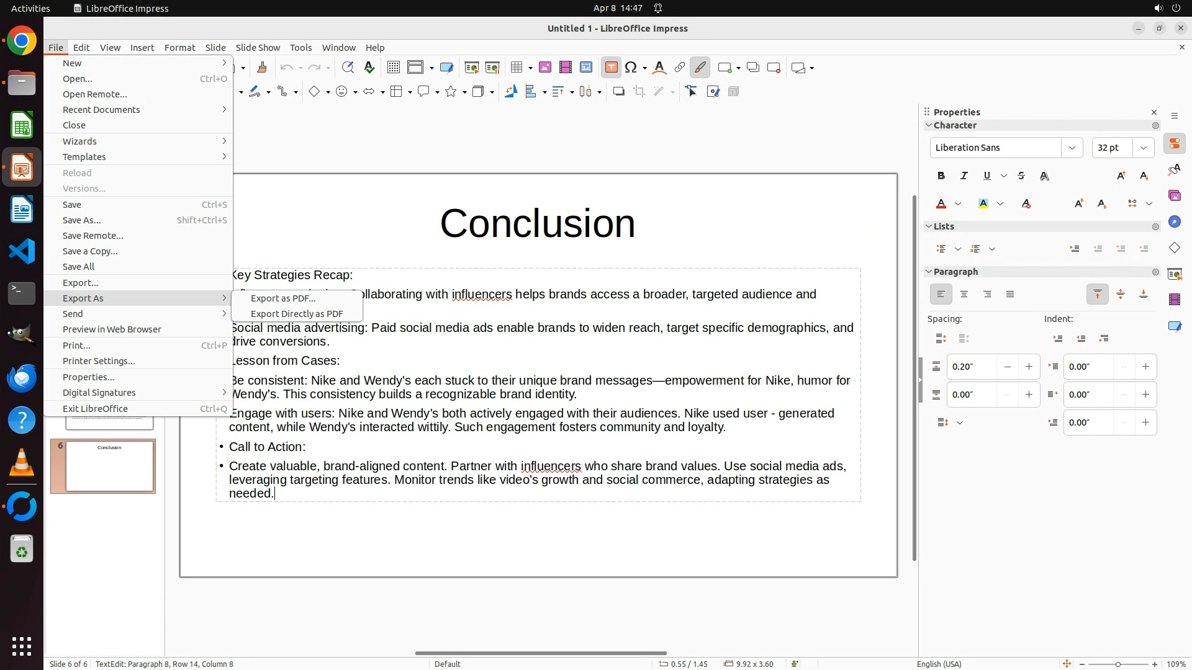This screenshot has width=1192, height=670.
Task: Select the Stars and Banners shape tool
Action: (x=451, y=92)
